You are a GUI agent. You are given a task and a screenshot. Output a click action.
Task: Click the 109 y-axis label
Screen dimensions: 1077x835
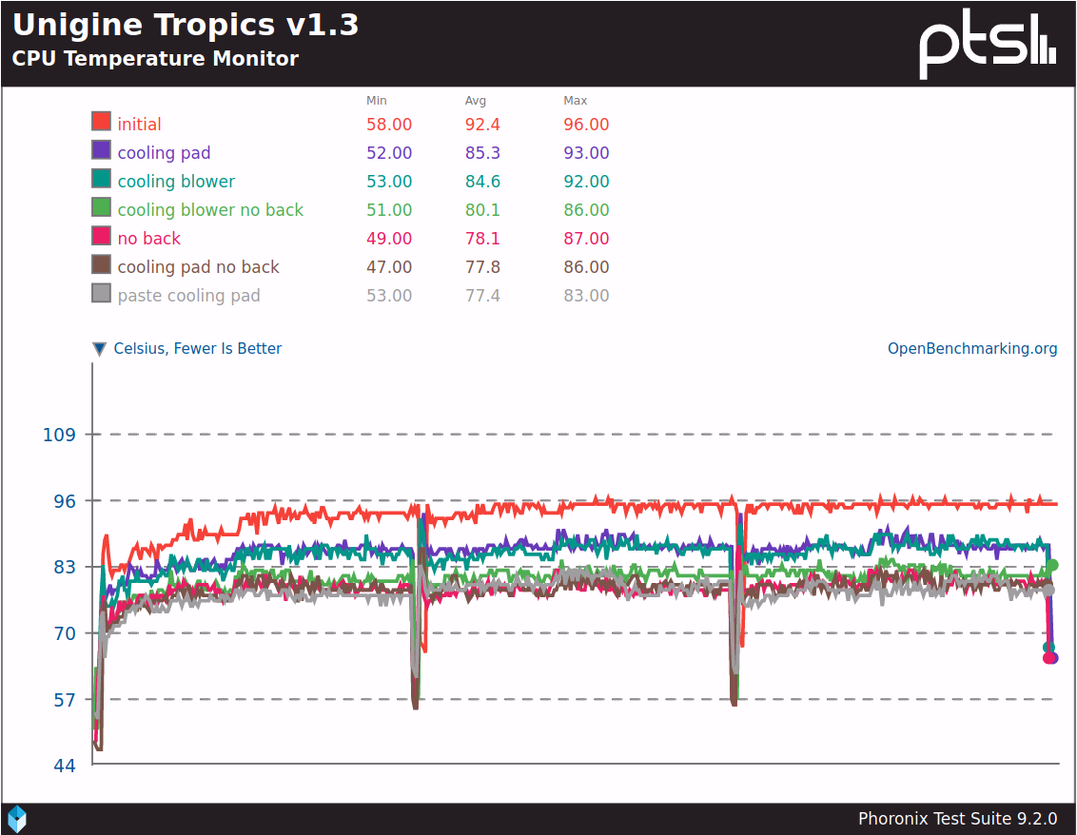(x=59, y=435)
